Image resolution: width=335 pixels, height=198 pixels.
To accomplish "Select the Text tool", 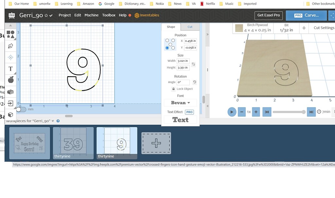I will coord(10,69).
